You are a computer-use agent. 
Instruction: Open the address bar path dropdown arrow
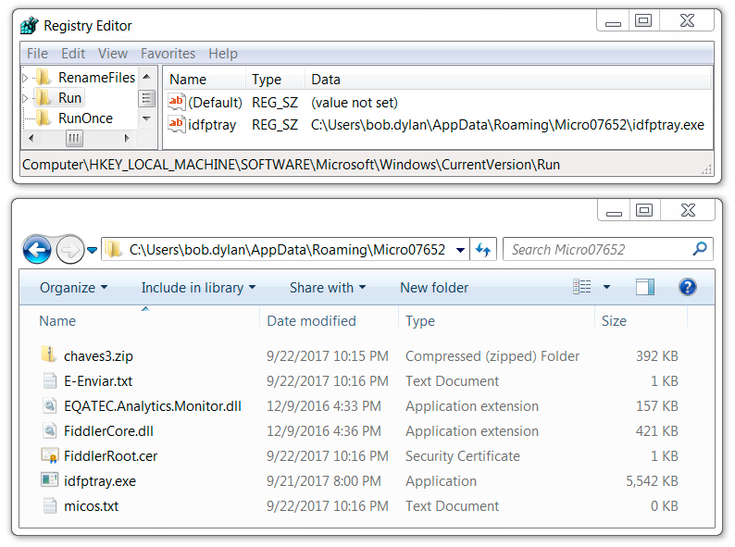pos(460,250)
